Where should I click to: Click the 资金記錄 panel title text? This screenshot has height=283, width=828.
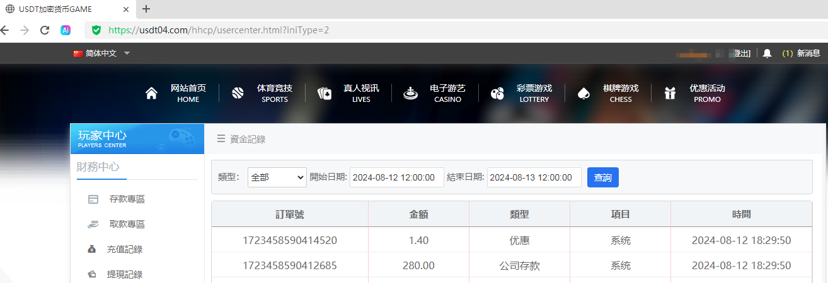coord(248,139)
